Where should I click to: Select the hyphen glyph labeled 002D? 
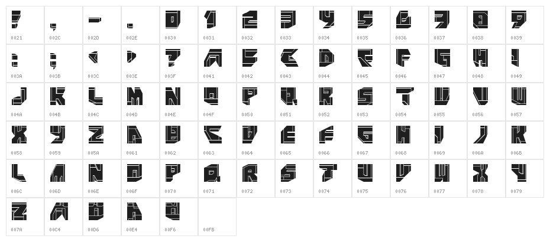pyautogui.click(x=95, y=21)
